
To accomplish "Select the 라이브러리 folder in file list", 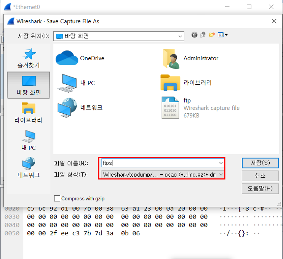I will tap(186, 83).
